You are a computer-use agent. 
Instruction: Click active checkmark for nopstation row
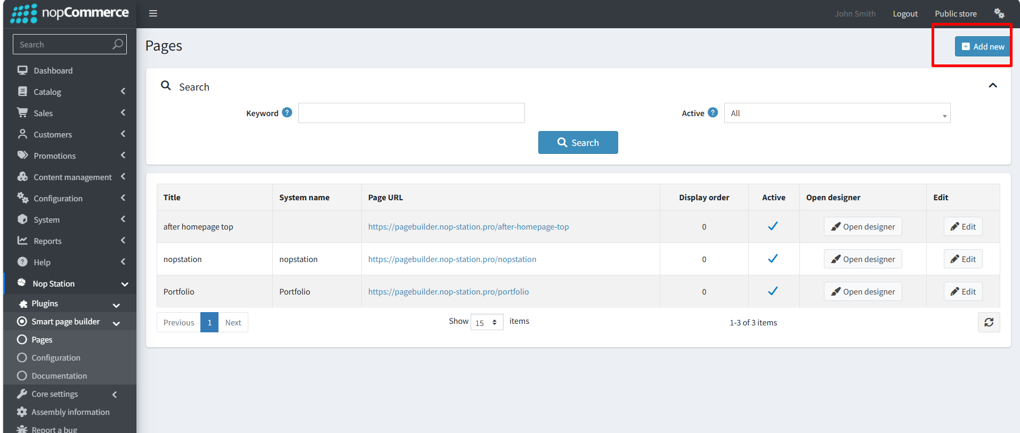pyautogui.click(x=773, y=258)
